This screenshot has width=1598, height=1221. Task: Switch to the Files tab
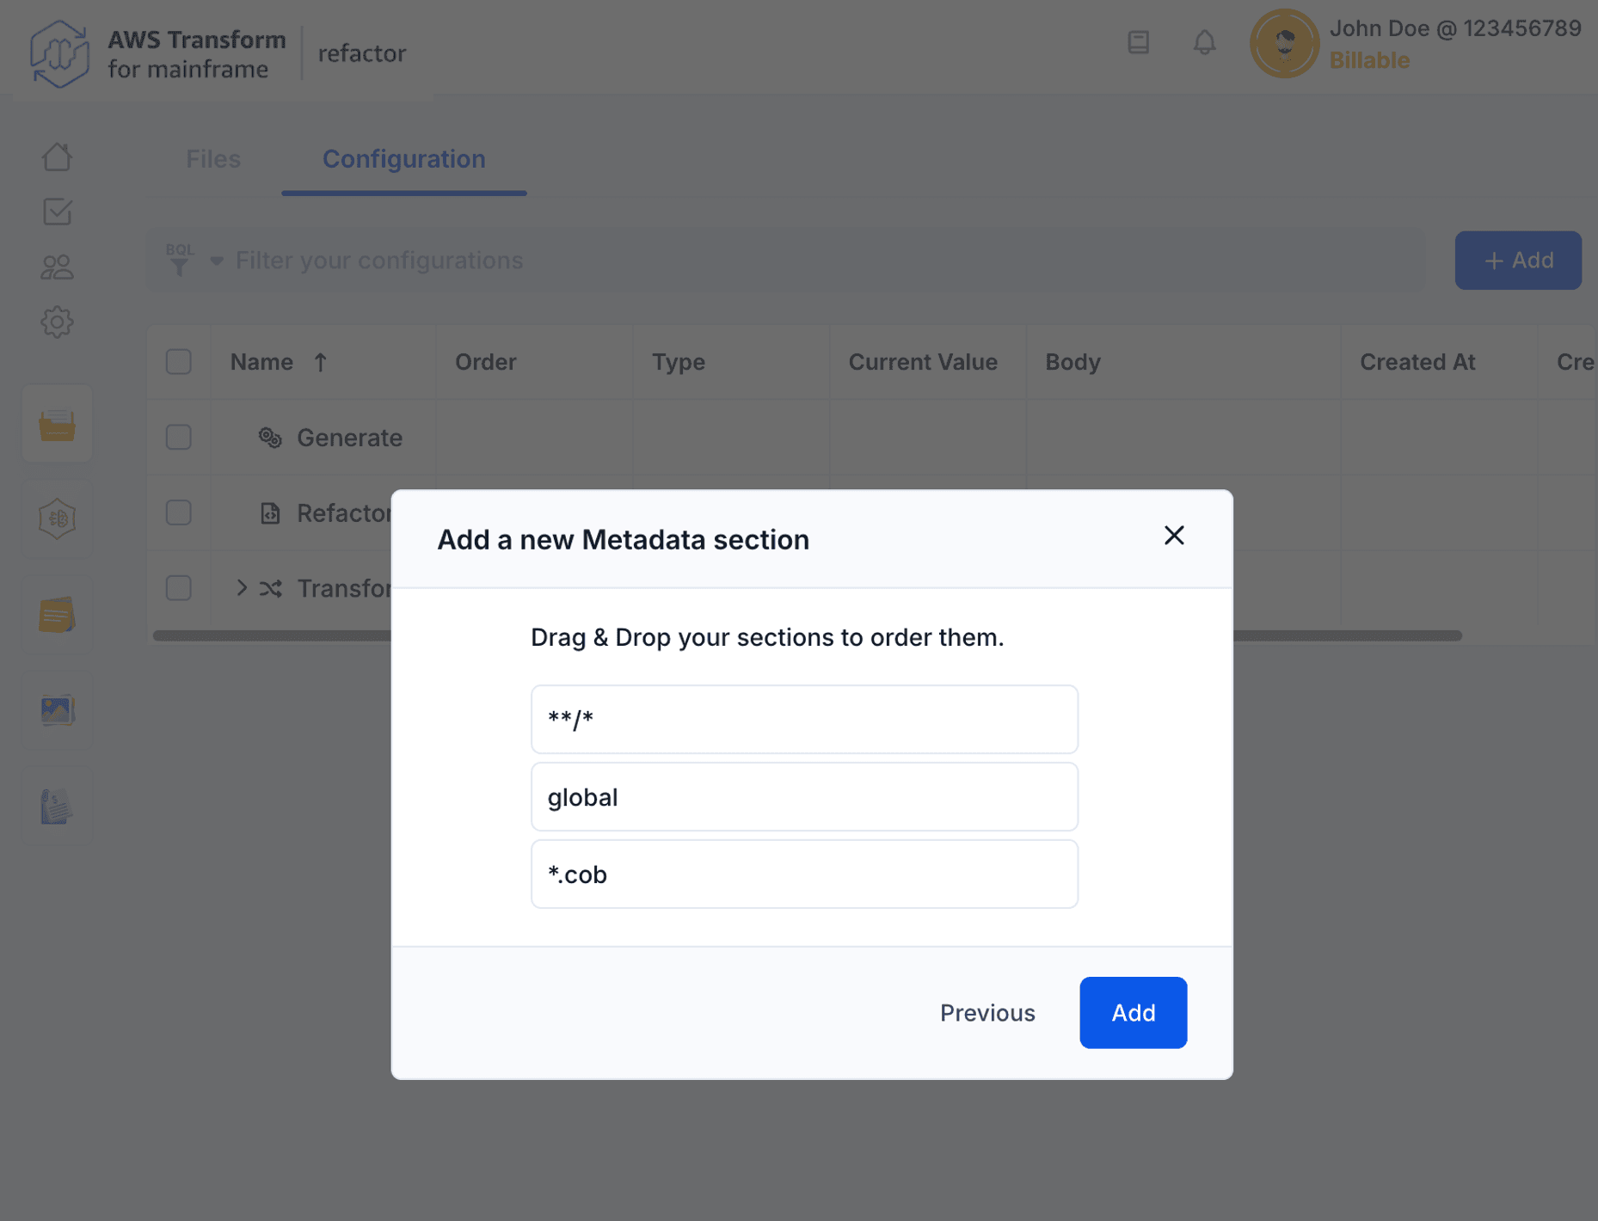tap(213, 159)
